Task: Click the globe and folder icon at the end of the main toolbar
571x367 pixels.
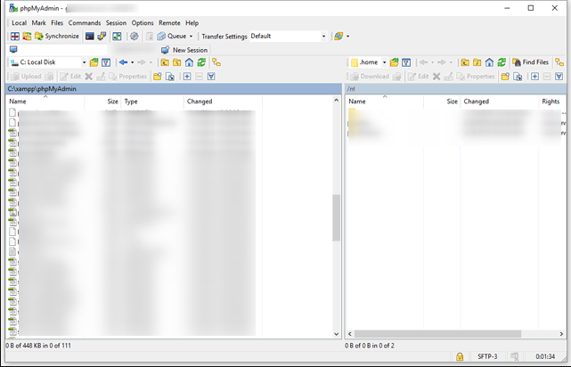Action: tap(339, 36)
